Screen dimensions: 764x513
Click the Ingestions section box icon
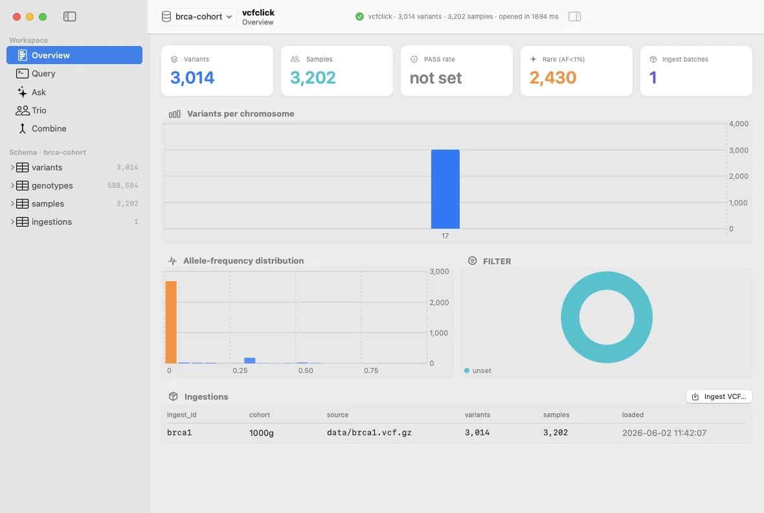pos(173,396)
